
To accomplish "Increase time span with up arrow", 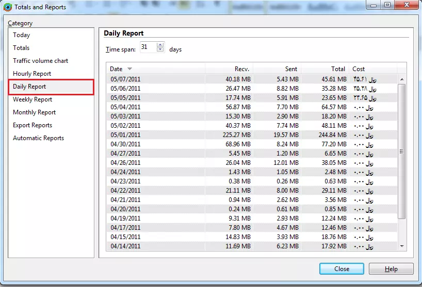I will tap(160, 45).
